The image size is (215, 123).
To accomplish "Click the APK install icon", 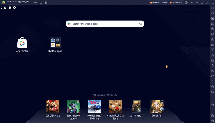I will coord(213,45).
